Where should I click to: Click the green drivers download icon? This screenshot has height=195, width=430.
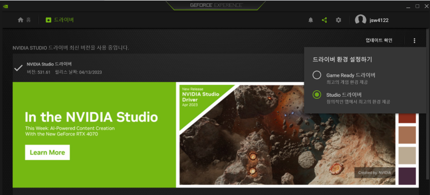pyautogui.click(x=48, y=20)
